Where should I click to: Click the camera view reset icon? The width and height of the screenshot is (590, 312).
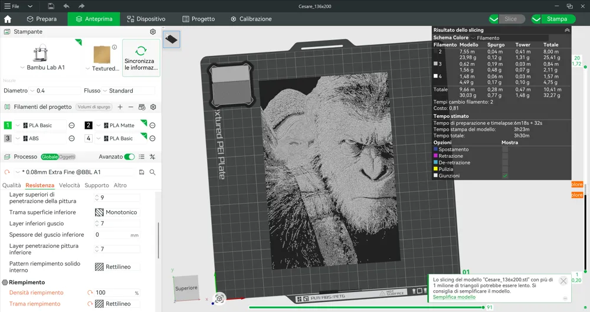[219, 298]
